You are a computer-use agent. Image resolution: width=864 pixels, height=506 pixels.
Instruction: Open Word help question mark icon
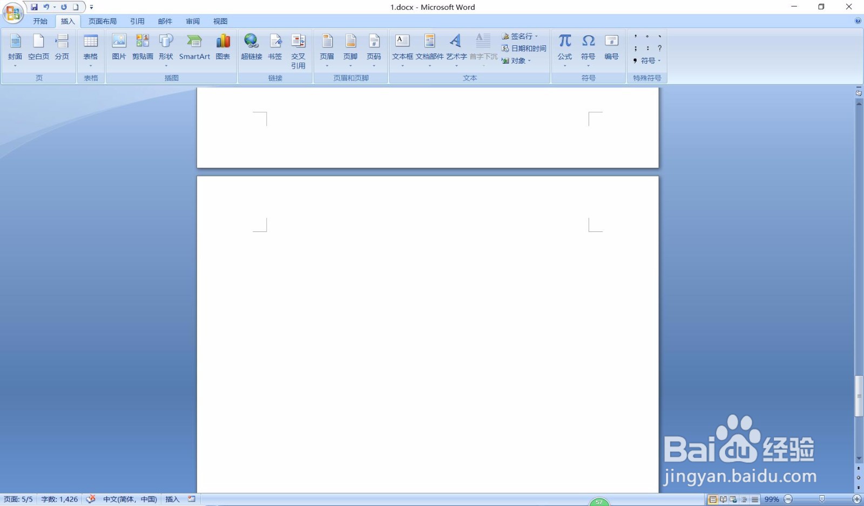click(858, 21)
